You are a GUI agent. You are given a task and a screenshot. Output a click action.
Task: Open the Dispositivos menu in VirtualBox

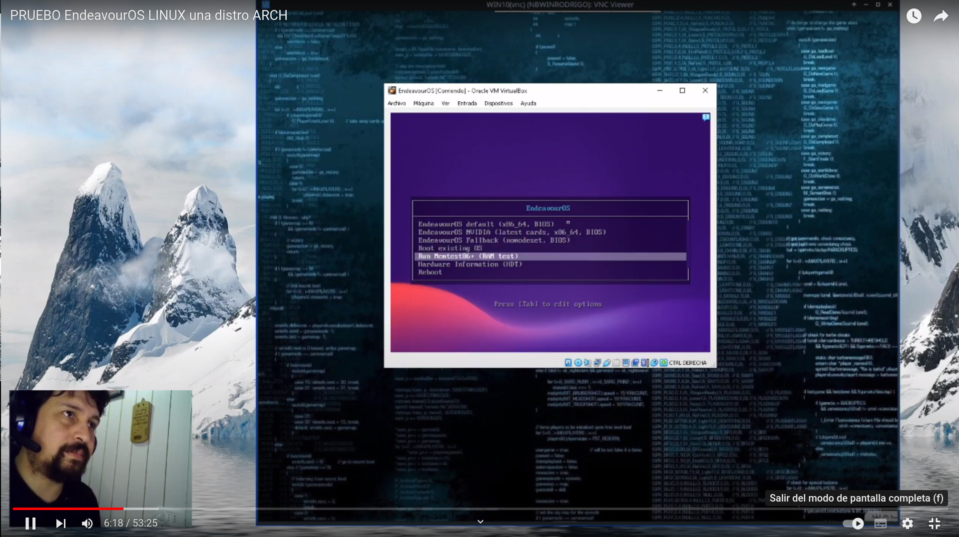pos(498,103)
